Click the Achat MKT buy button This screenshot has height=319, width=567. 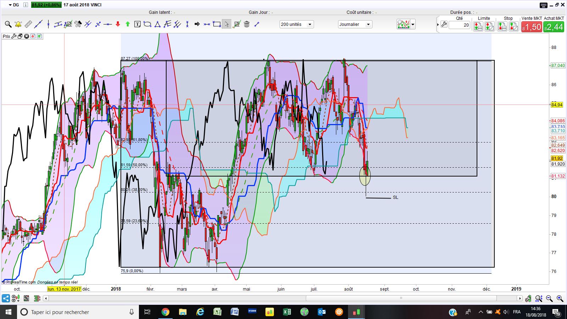pyautogui.click(x=554, y=27)
